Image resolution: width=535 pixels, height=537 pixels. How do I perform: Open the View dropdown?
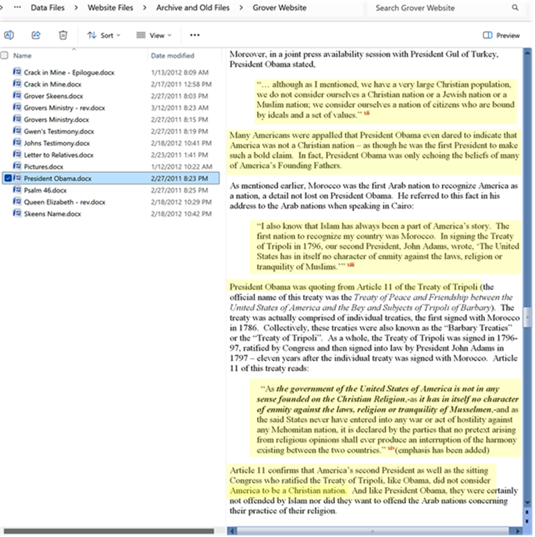click(153, 35)
